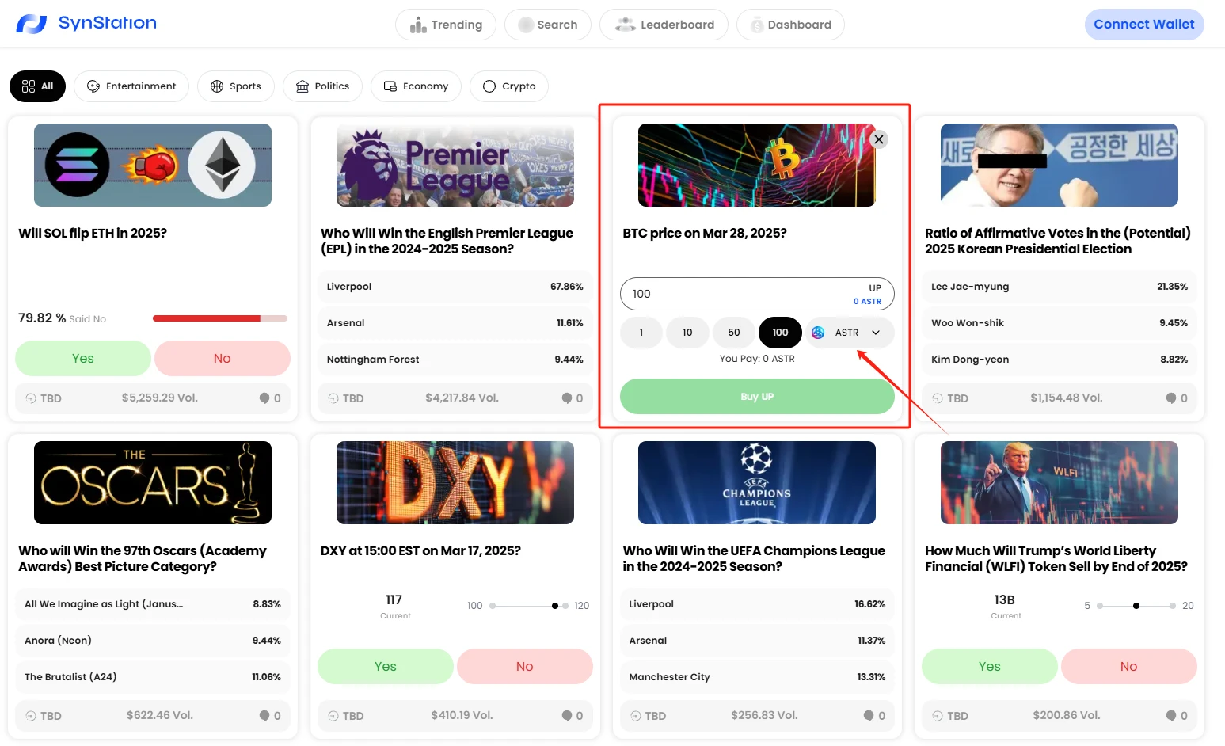Screen dimensions: 1225x746
Task: Click the TBD clock icon on Premier League card
Action: (x=333, y=398)
